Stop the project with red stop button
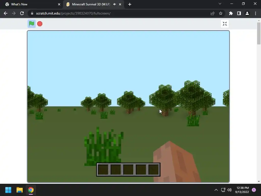This screenshot has height=196, width=261. click(x=40, y=24)
